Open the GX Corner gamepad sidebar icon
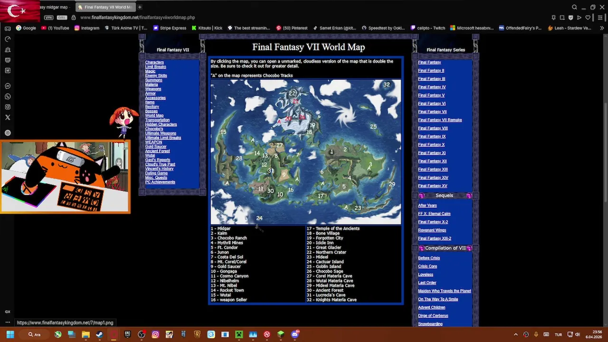Image resolution: width=608 pixels, height=342 pixels. 8,29
